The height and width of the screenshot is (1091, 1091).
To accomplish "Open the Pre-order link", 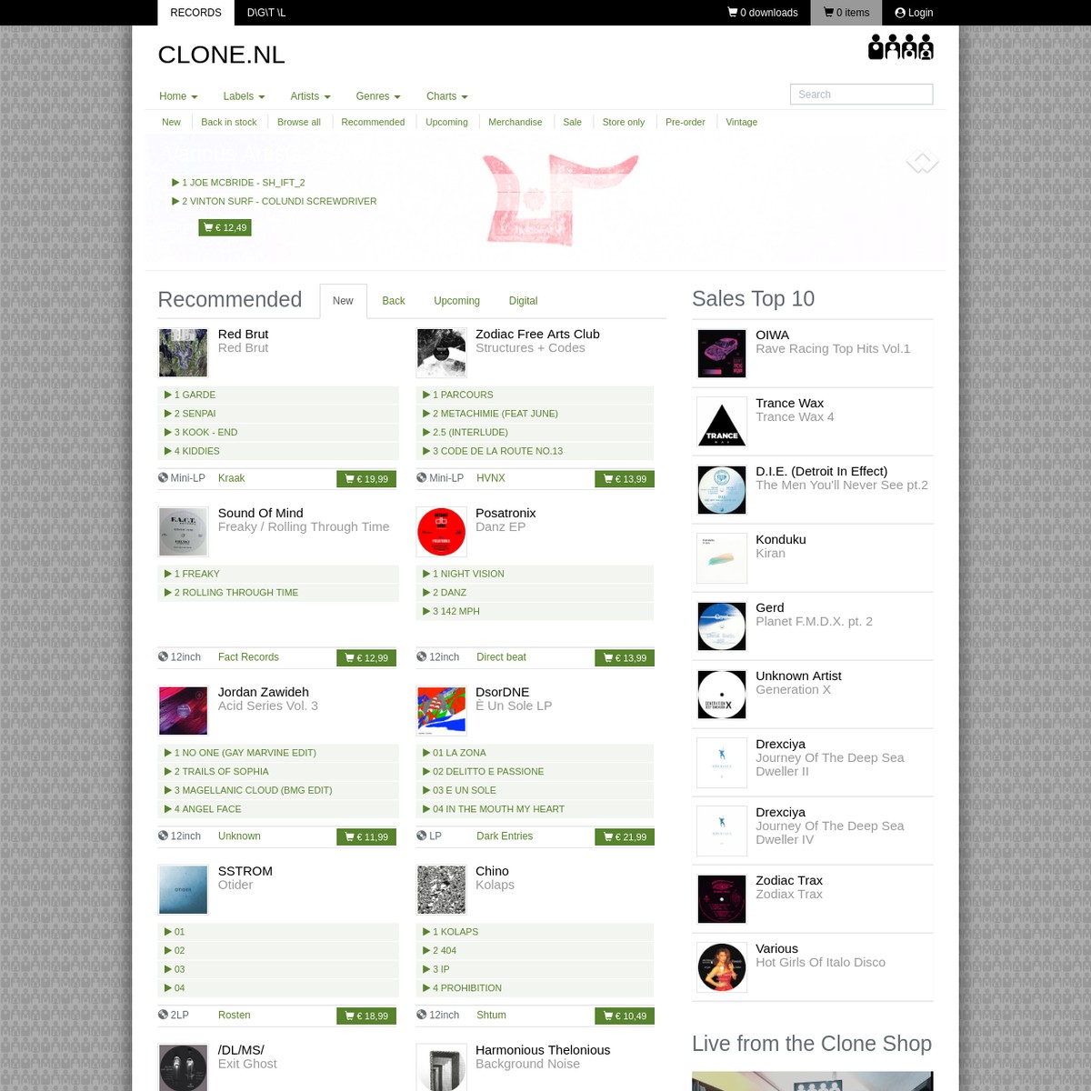I will pos(685,122).
